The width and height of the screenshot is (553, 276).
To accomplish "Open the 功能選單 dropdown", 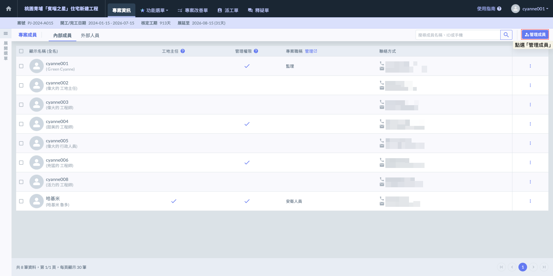I will point(154,10).
